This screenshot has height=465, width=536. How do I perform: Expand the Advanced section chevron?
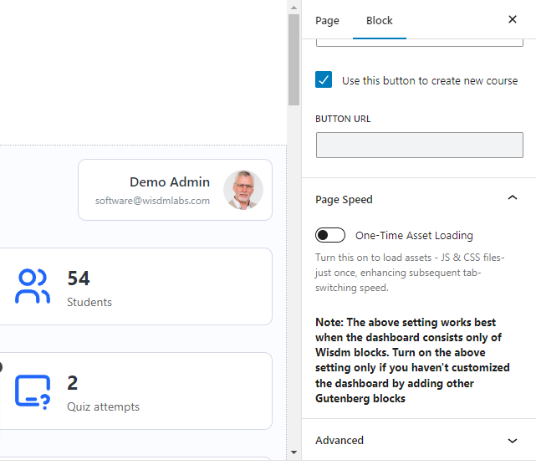(x=513, y=440)
